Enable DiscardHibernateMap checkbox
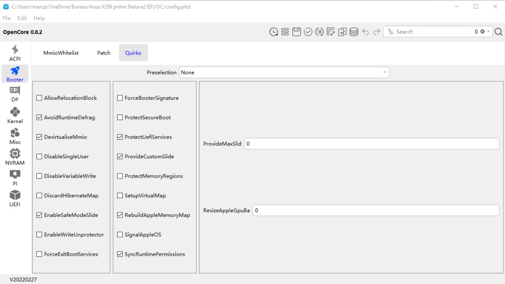This screenshot has width=505, height=284. 39,196
